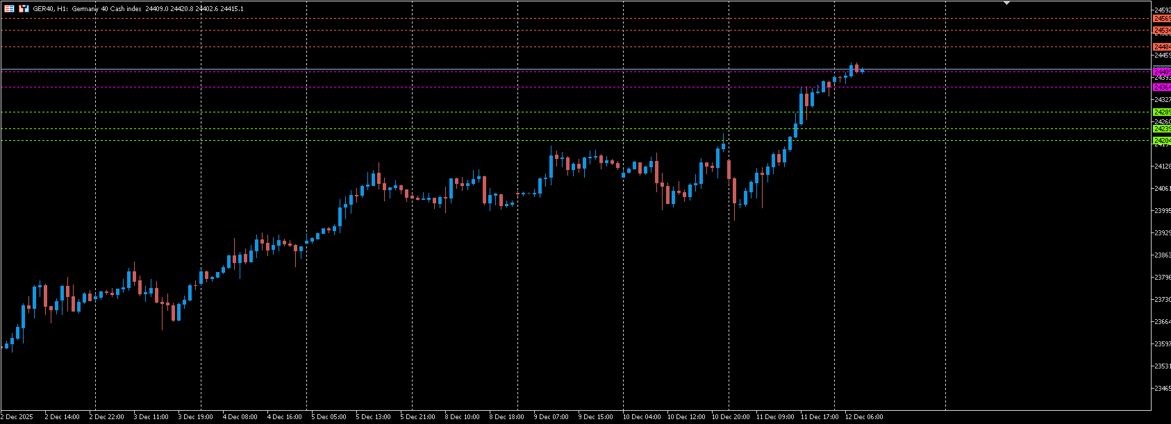Screen dimensions: 1171x424
Task: Click the 23531 price scale value
Action: 1163,366
